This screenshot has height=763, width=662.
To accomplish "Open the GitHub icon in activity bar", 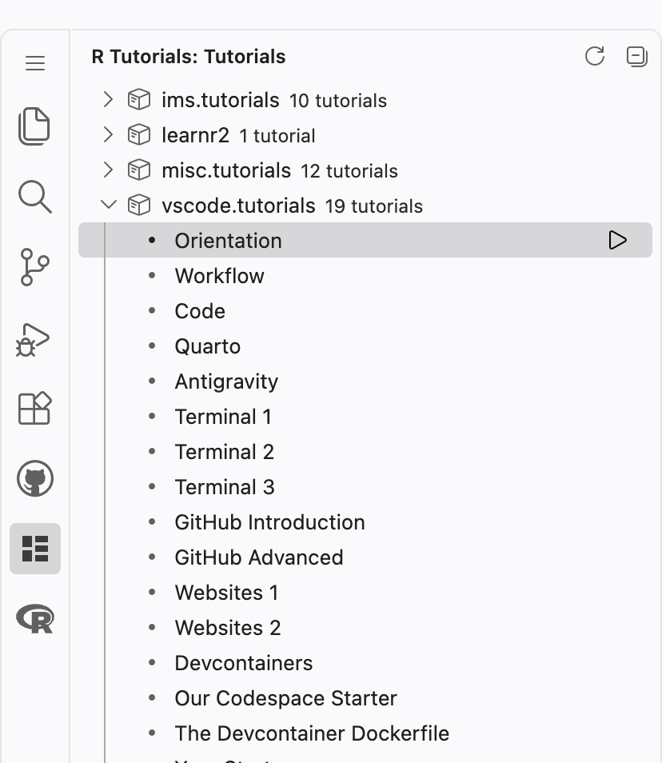I will [35, 478].
